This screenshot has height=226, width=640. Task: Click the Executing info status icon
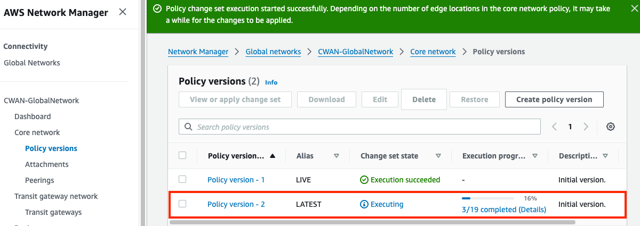click(x=364, y=204)
